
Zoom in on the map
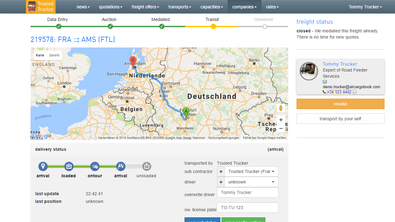click(x=281, y=120)
